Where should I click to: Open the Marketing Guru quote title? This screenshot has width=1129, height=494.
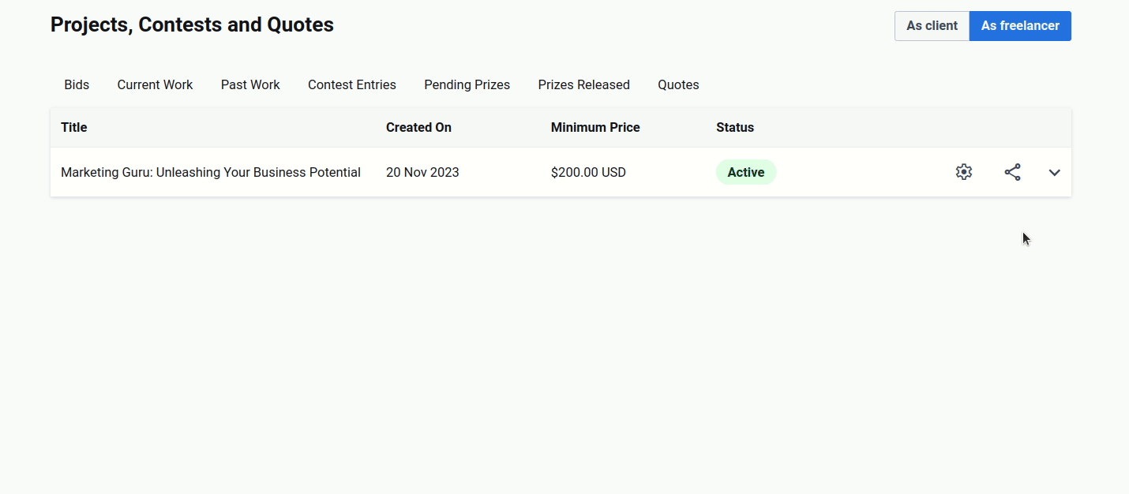211,173
